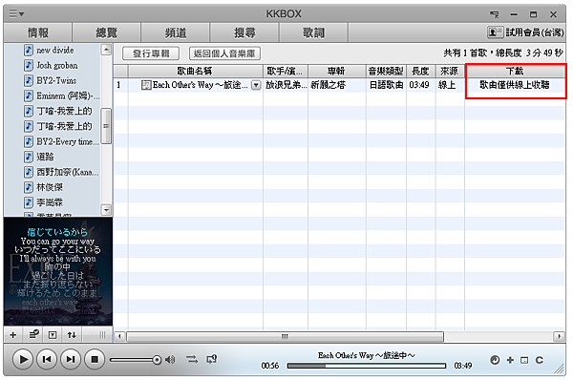Click note icon beside 'new divide'

(x=29, y=50)
